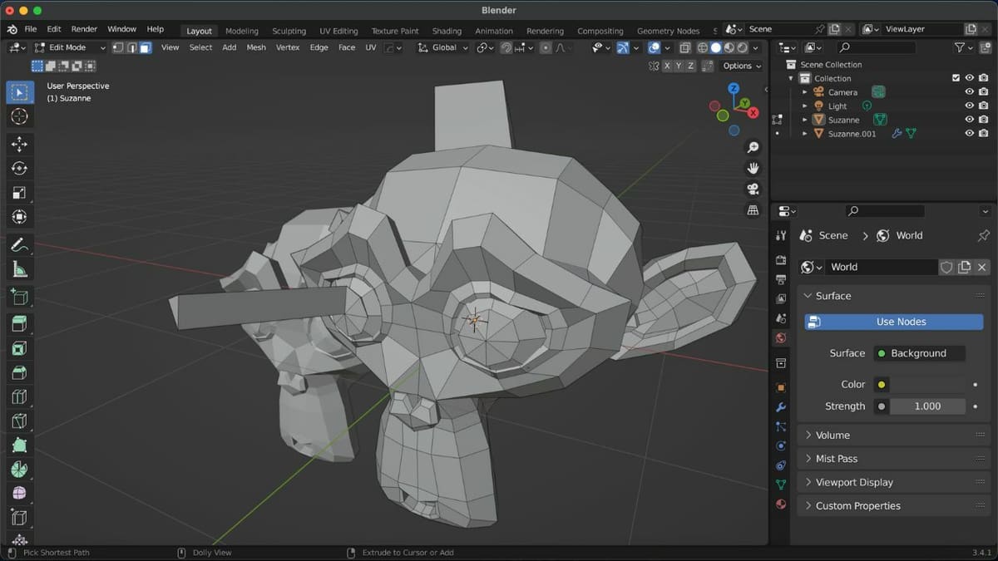Switch to wireframe viewport shading
This screenshot has width=998, height=561.
click(x=702, y=47)
